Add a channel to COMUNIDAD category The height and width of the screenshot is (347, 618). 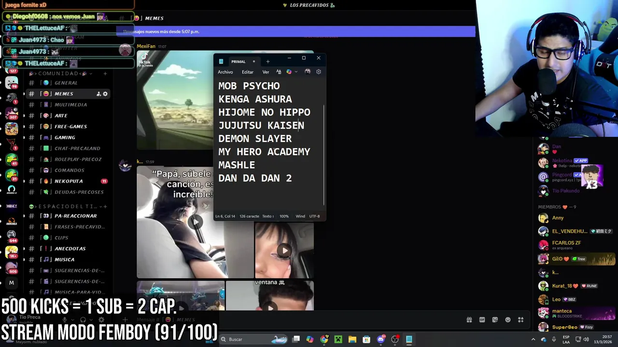point(105,74)
